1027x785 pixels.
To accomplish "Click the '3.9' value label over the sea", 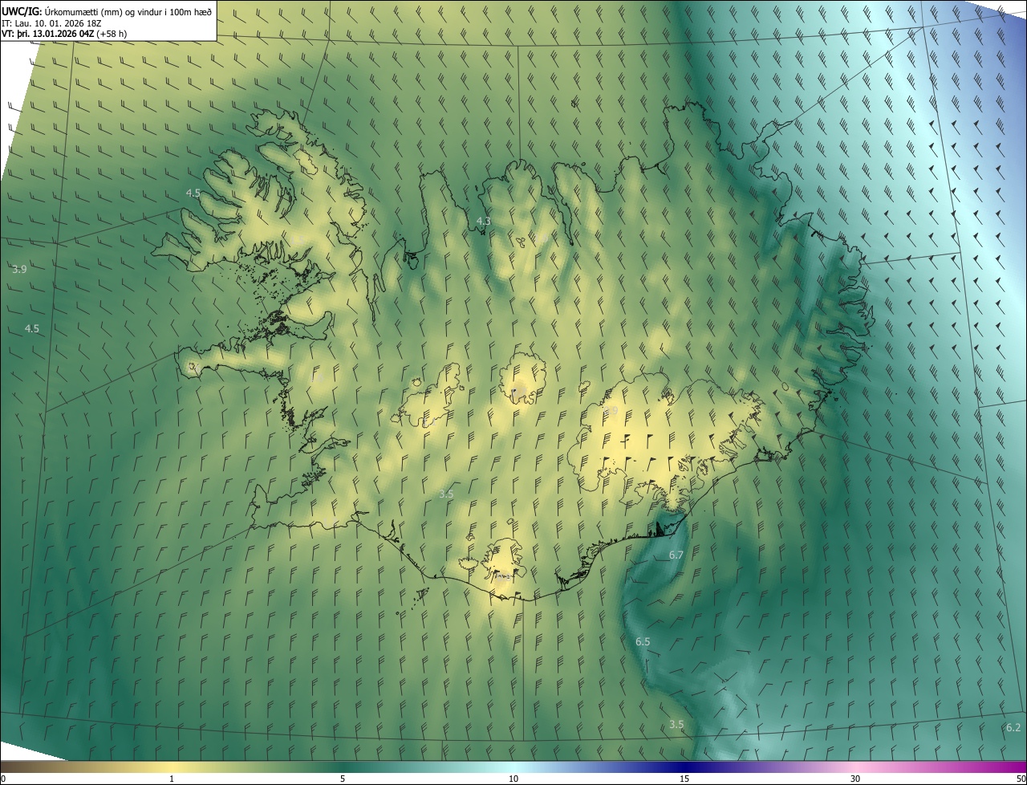I will click(x=20, y=270).
